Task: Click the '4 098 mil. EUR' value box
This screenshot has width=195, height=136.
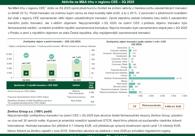Action: 173,107
